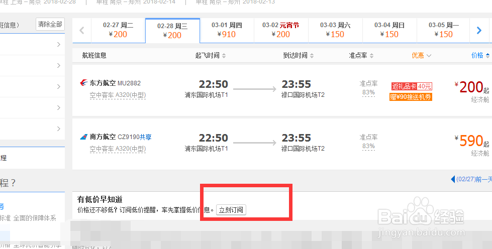The width and height of the screenshot is (492, 249).
Task: Click the 共享 label on CZ9190
Action: point(146,137)
